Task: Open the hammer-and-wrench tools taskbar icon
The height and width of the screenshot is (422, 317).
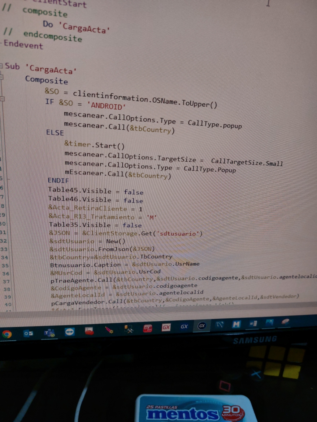Action: coord(128,329)
